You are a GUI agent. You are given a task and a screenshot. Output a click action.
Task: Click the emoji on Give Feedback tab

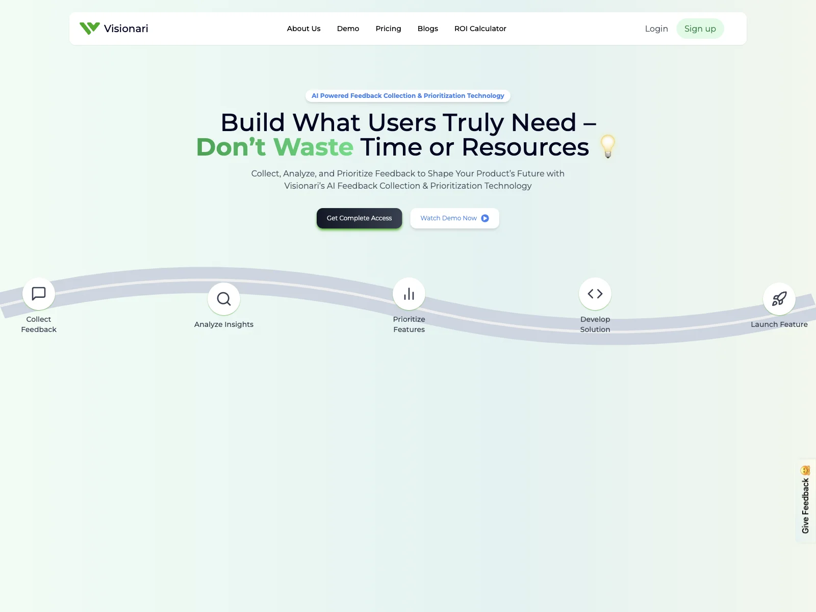coord(805,470)
